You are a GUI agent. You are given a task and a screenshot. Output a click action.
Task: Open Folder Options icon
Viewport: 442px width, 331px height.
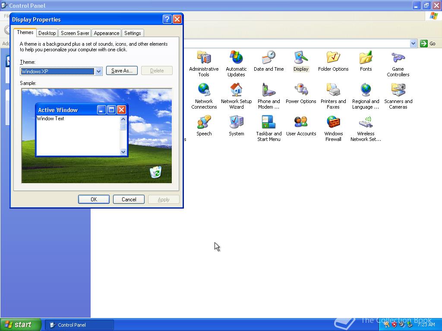[333, 57]
